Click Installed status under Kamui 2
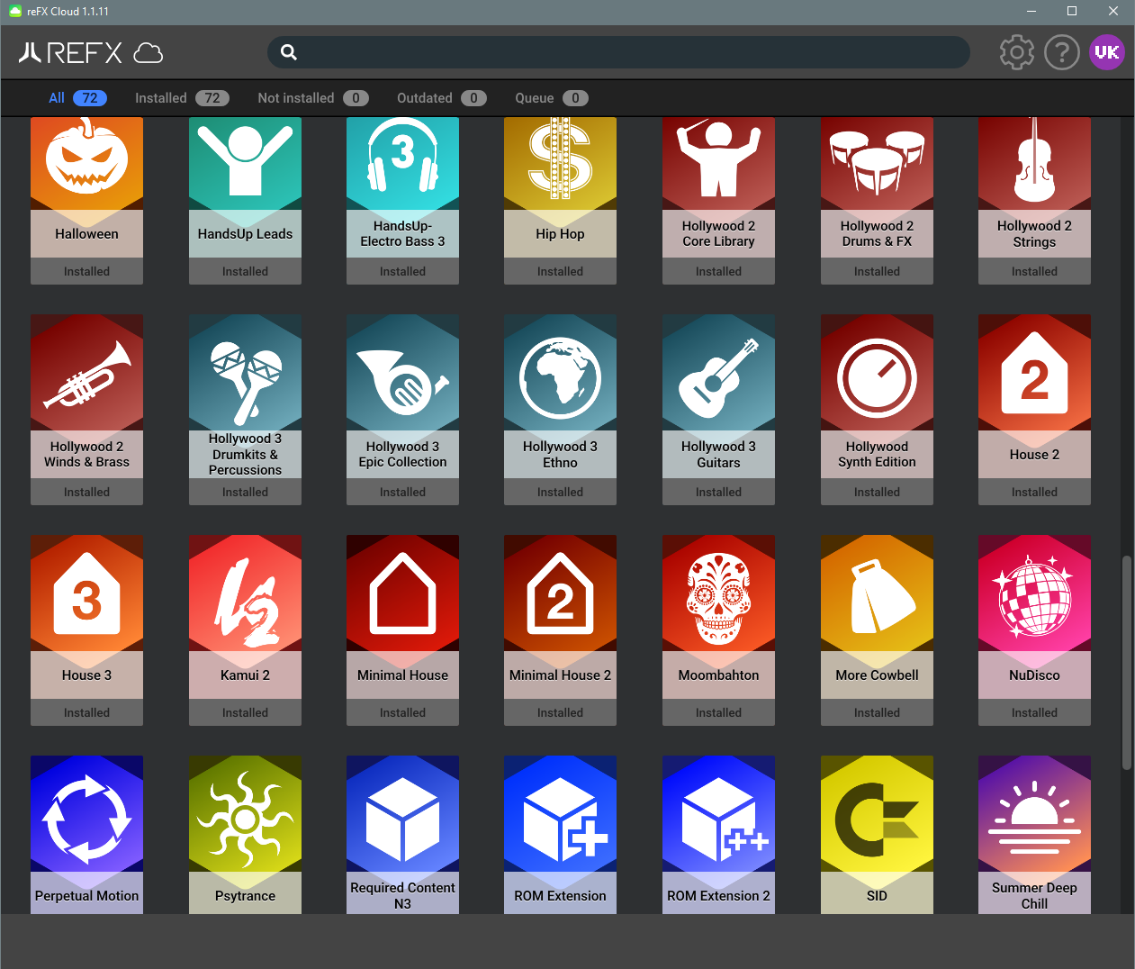The width and height of the screenshot is (1135, 969). [245, 712]
